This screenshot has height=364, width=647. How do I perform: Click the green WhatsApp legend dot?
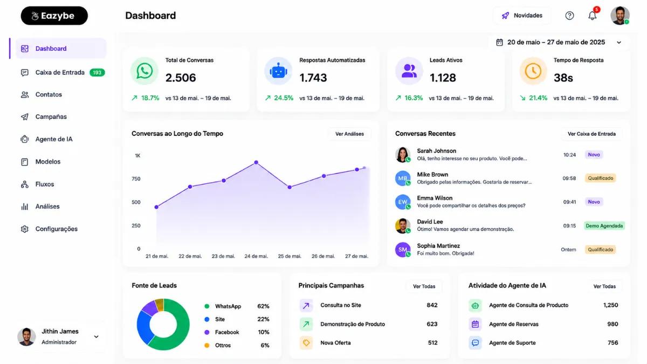click(x=207, y=306)
